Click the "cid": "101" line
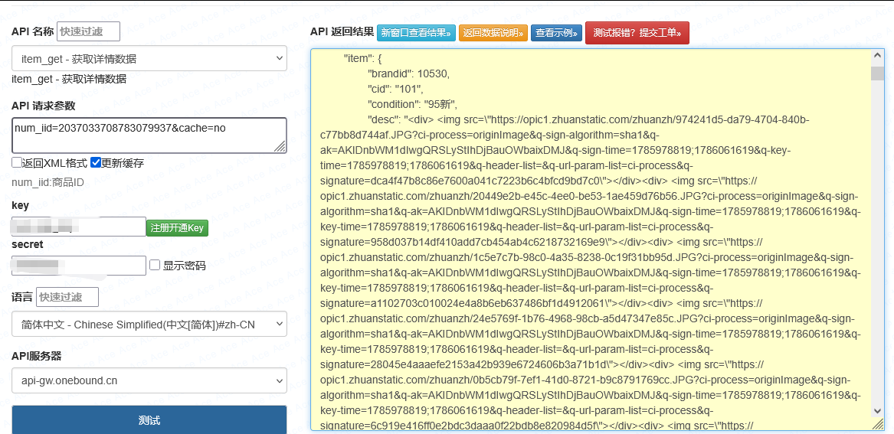 395,89
